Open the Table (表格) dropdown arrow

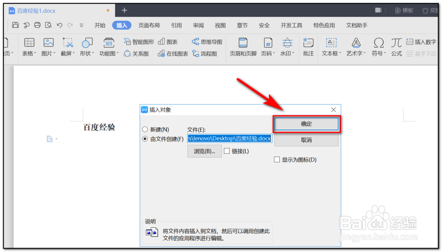pos(35,53)
